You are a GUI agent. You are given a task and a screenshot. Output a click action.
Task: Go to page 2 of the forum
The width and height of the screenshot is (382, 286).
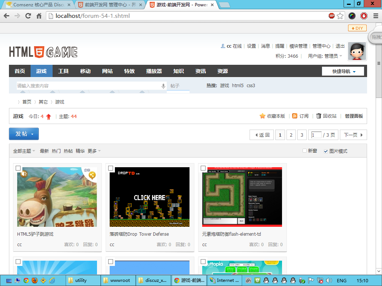(291, 135)
